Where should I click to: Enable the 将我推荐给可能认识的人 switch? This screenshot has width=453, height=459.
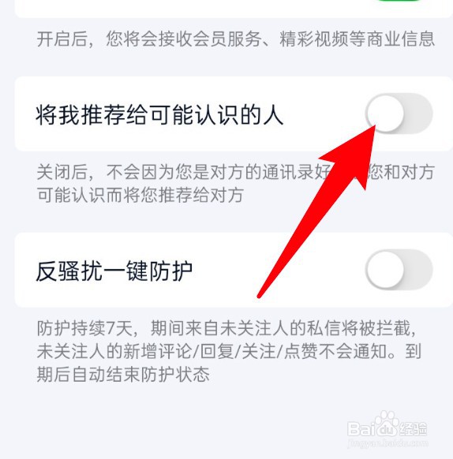399,114
